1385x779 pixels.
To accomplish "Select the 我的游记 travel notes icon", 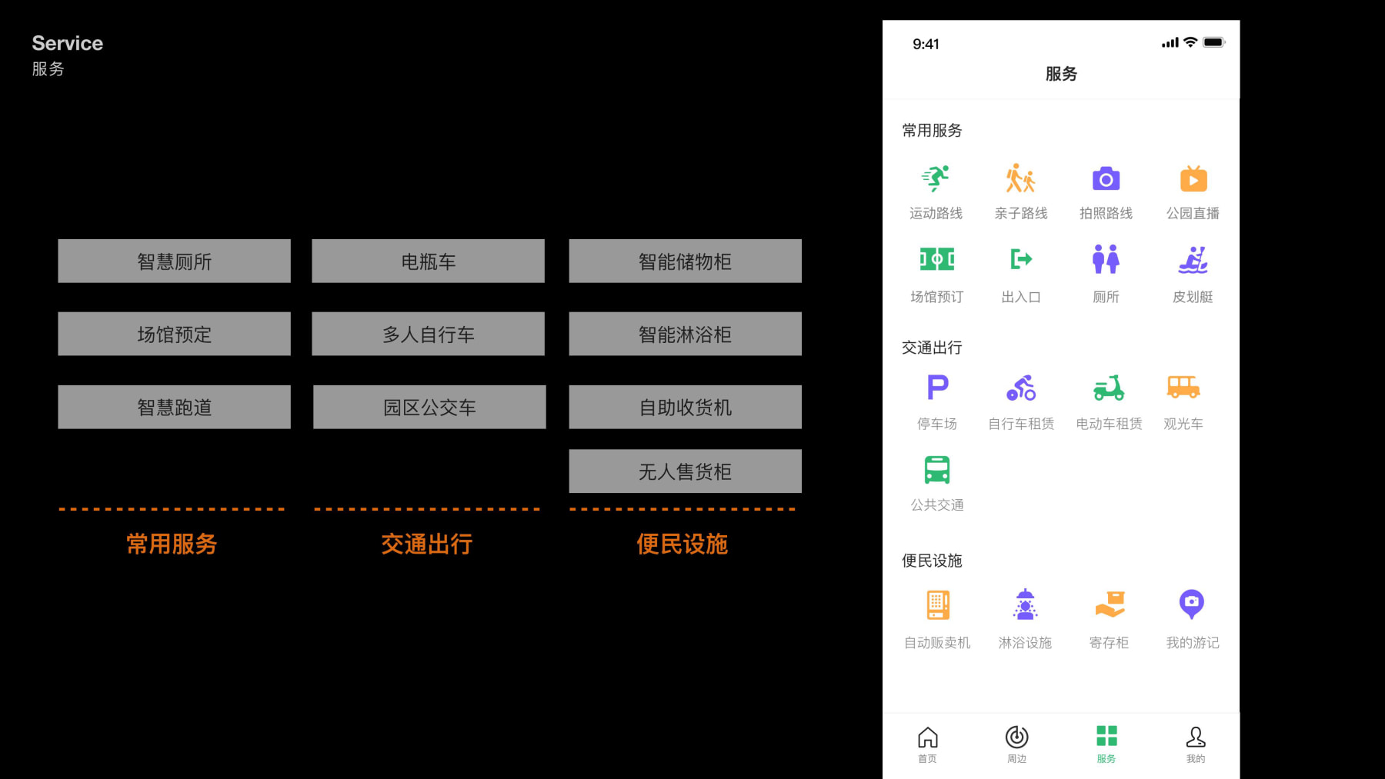I will click(x=1193, y=605).
